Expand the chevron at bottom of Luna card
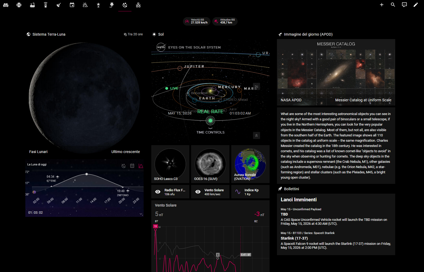Viewport: 424px width, 272px height. tap(141, 214)
